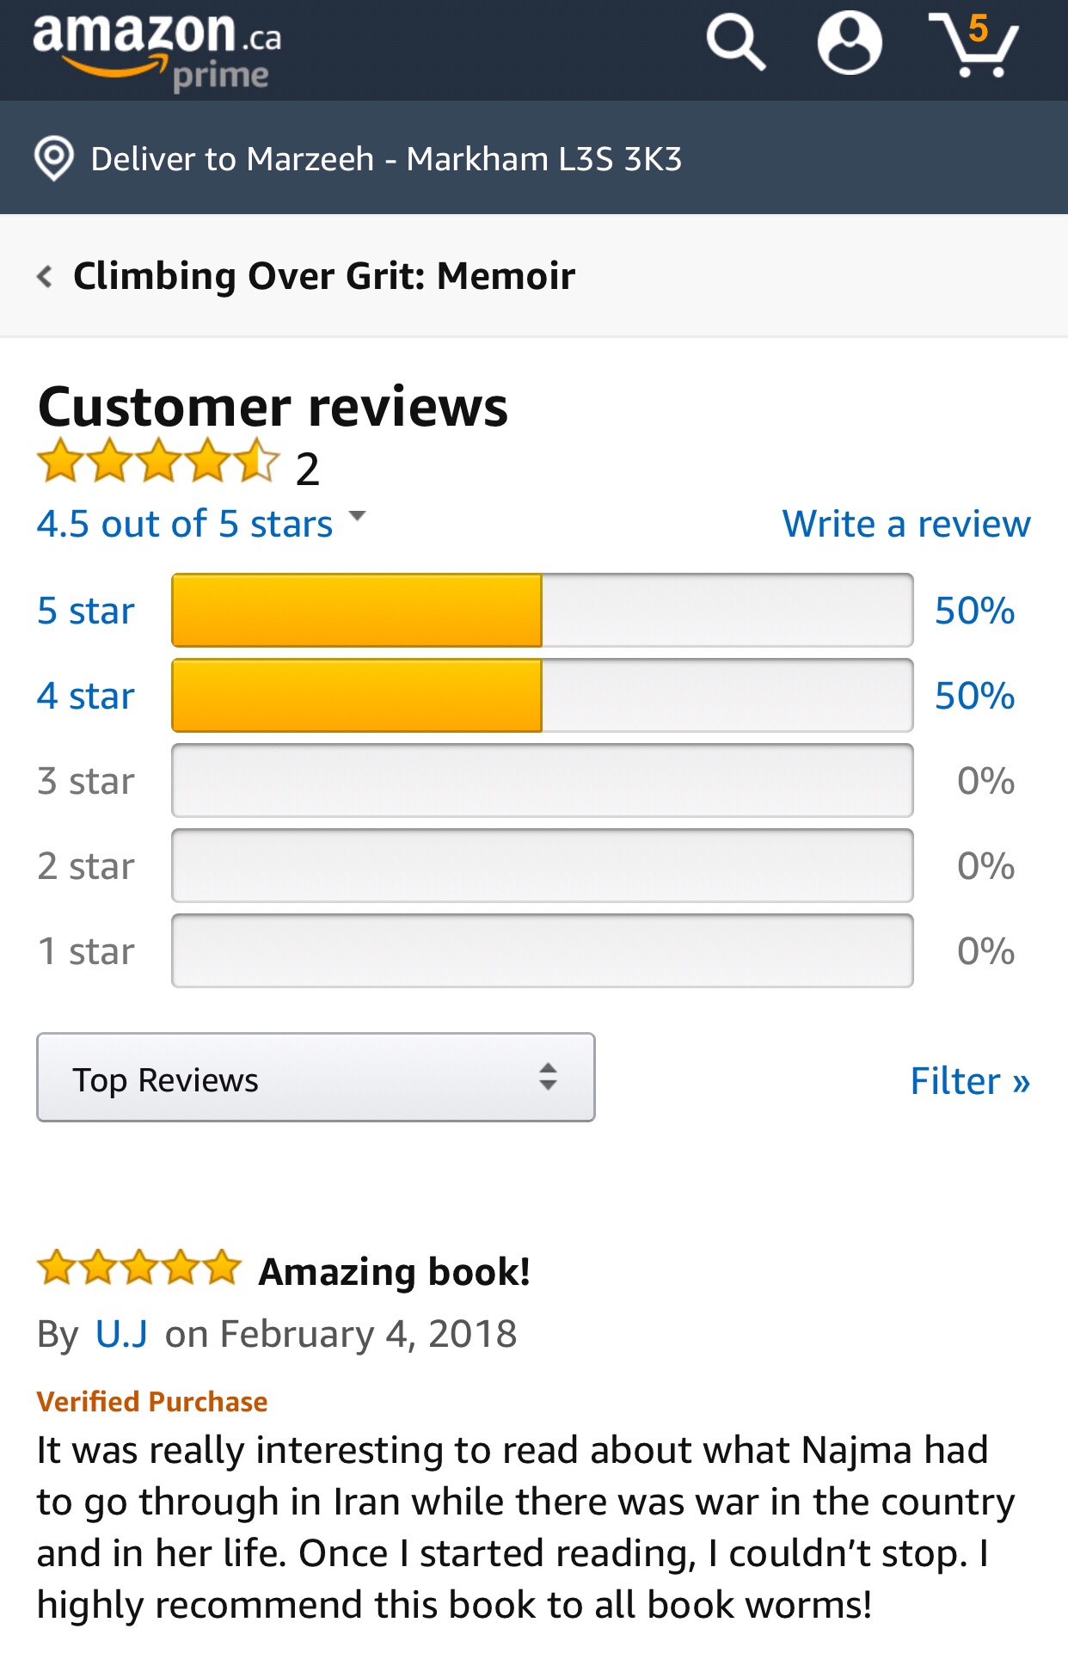
Task: Open the account profile icon
Action: click(x=849, y=43)
